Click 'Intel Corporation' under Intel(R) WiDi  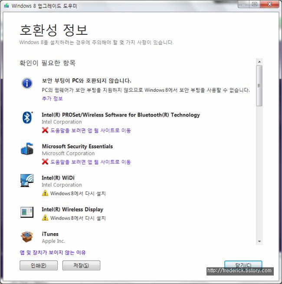[62, 185]
